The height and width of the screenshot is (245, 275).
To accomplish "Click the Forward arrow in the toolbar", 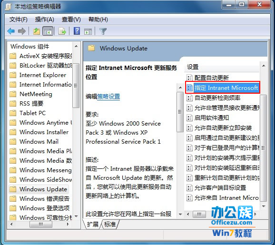I will 22,31.
